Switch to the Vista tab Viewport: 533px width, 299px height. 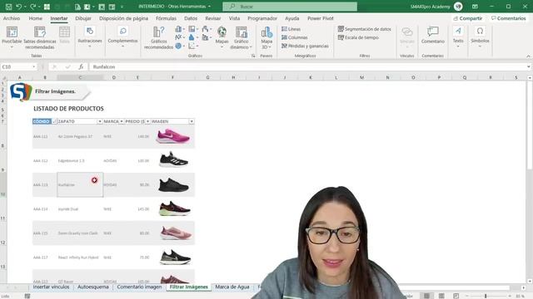234,18
